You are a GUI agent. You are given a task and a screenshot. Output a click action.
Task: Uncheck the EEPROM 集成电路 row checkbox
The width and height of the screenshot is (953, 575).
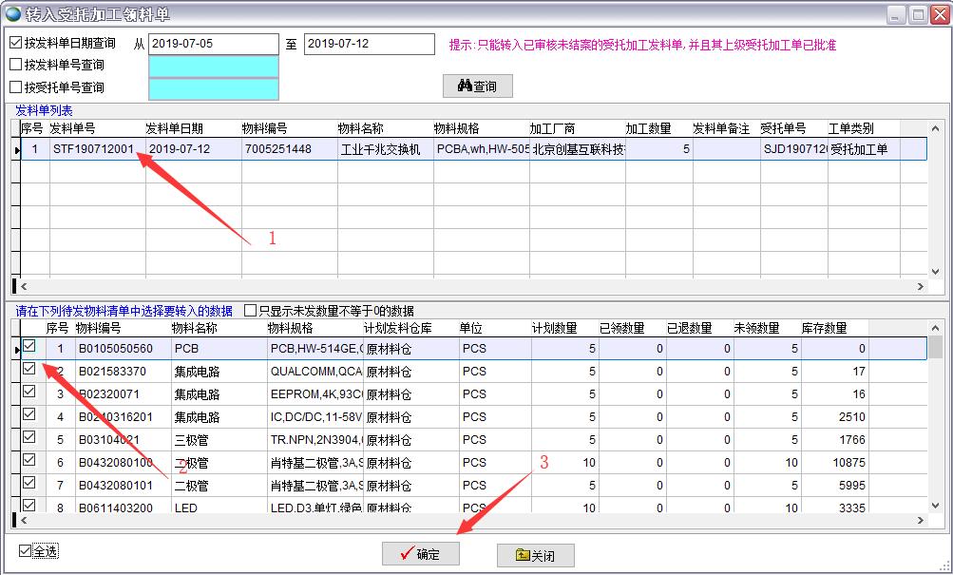click(29, 394)
